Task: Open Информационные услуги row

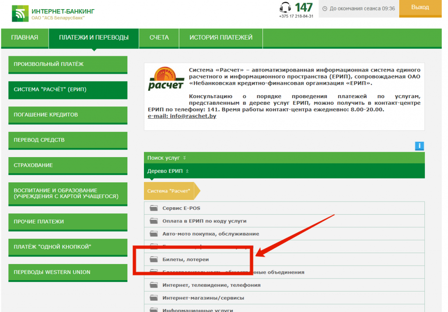Action: (x=284, y=309)
